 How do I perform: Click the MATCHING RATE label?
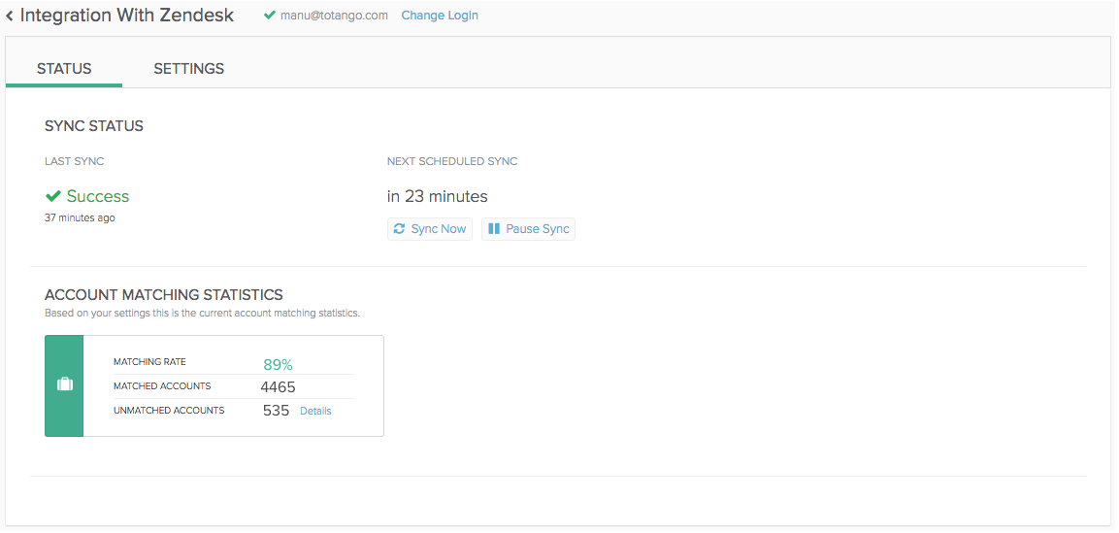click(x=149, y=362)
